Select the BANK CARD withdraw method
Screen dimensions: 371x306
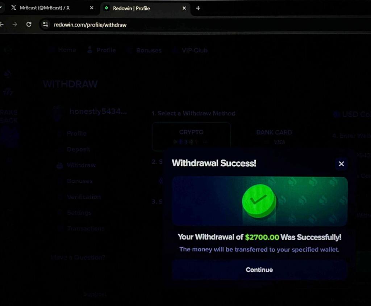coord(274,137)
